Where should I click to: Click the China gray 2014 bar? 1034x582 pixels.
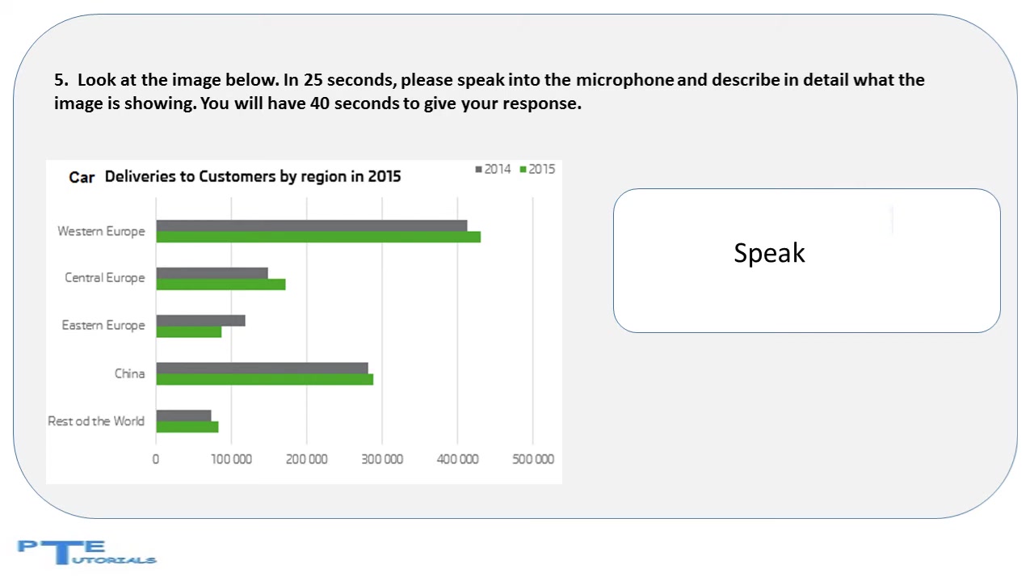coord(262,368)
